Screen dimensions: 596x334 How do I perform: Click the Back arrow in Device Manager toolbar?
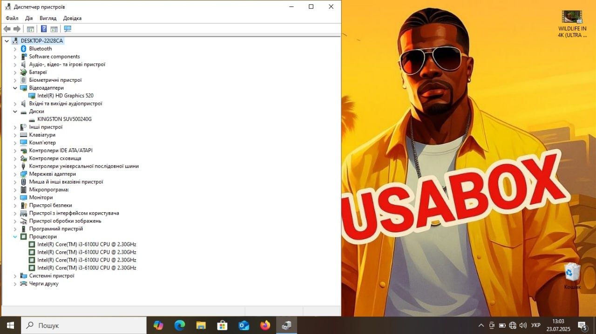[x=7, y=29]
